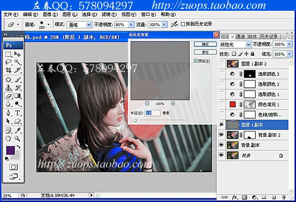Create new layer from panel bottom
The width and height of the screenshot is (296, 202).
[x=274, y=197]
